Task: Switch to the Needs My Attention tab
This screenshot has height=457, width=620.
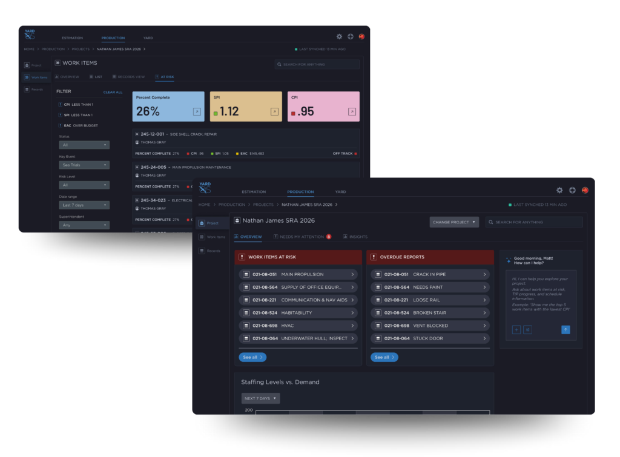Action: pos(302,237)
